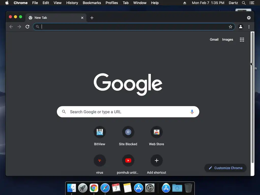Open the Chrome profile avatar menu
This screenshot has height=195, width=260.
[241, 27]
